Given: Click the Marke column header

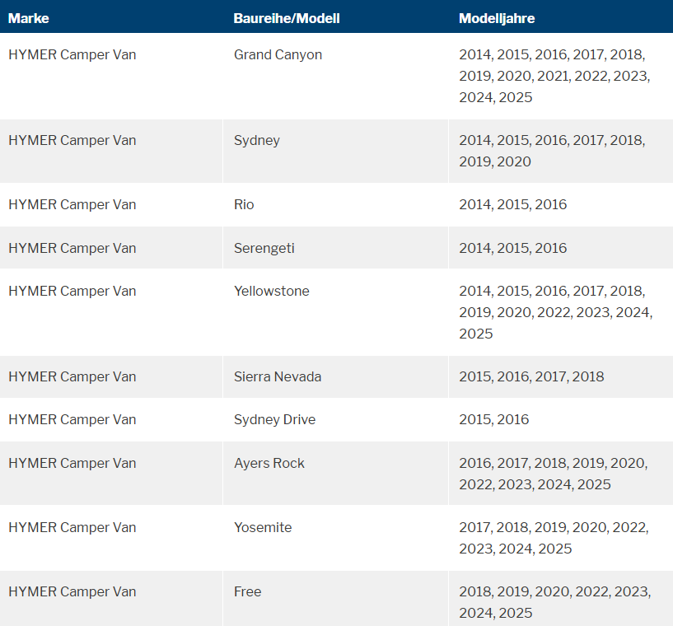Looking at the screenshot, I should pos(28,18).
